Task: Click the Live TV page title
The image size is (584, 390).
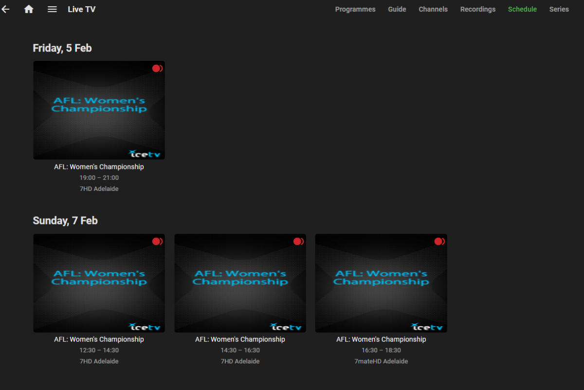Action: (x=82, y=9)
